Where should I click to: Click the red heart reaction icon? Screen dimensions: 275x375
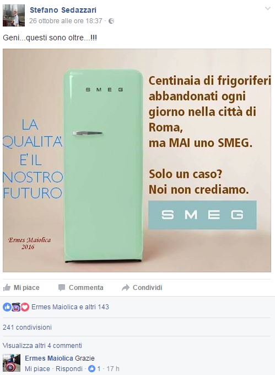25,307
